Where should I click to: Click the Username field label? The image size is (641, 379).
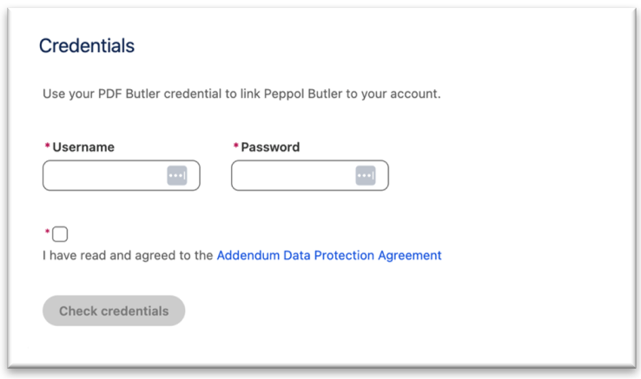[83, 147]
